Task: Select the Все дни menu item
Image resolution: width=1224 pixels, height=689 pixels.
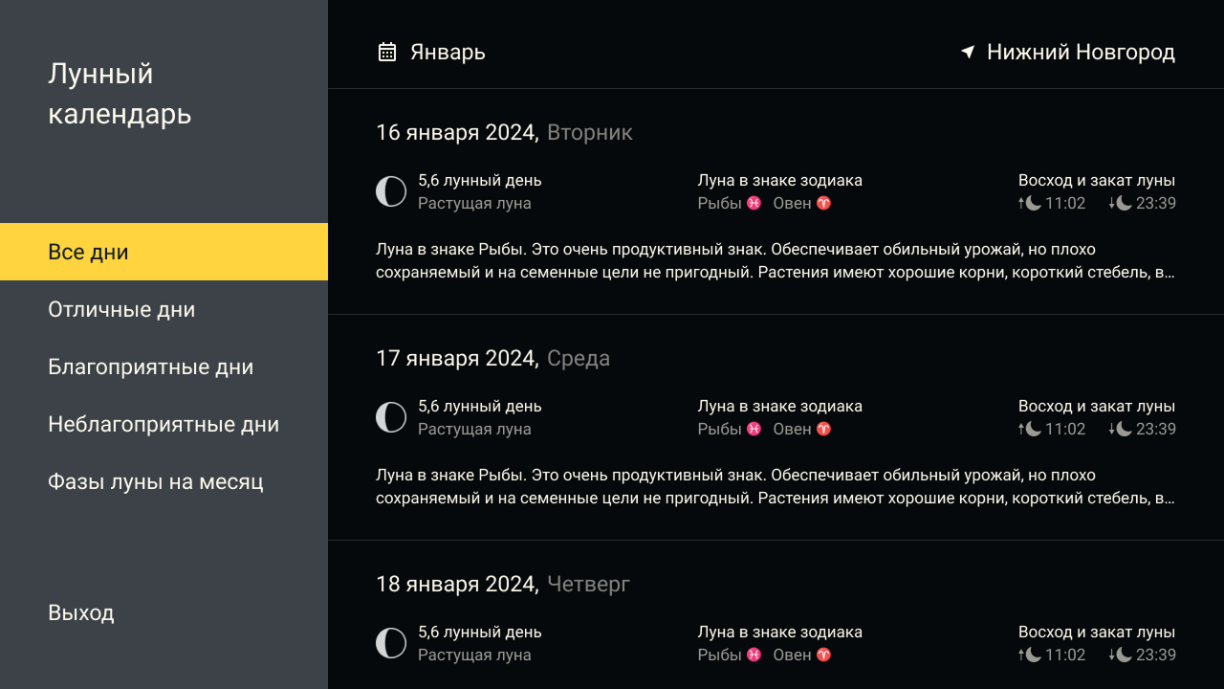Action: 164,252
